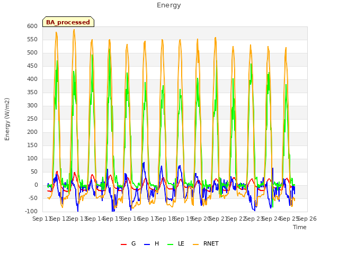Image resolution: width=339 pixels, height=254 pixels.
Task: Toggle the RNET series legend entry
Action: pyautogui.click(x=206, y=243)
